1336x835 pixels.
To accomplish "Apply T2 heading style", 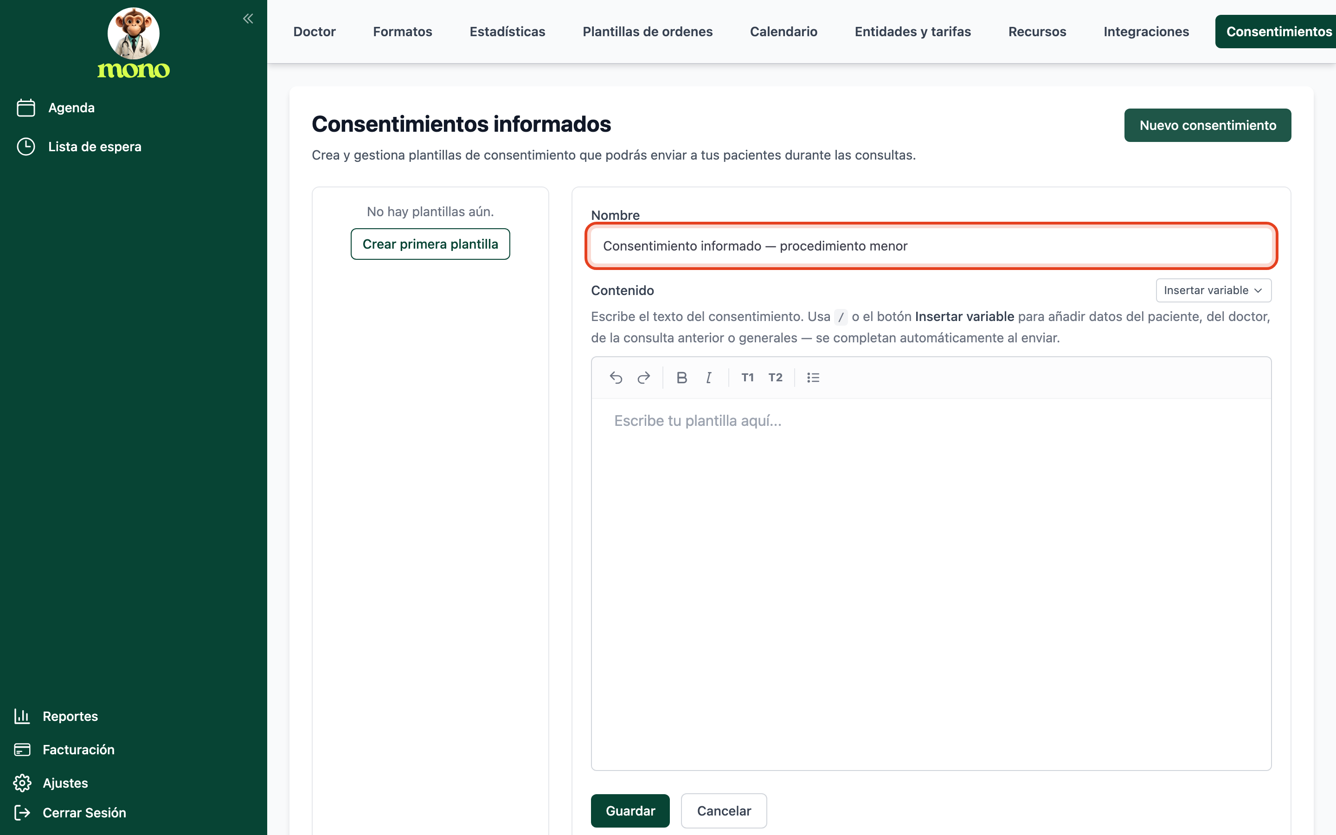I will click(x=775, y=378).
